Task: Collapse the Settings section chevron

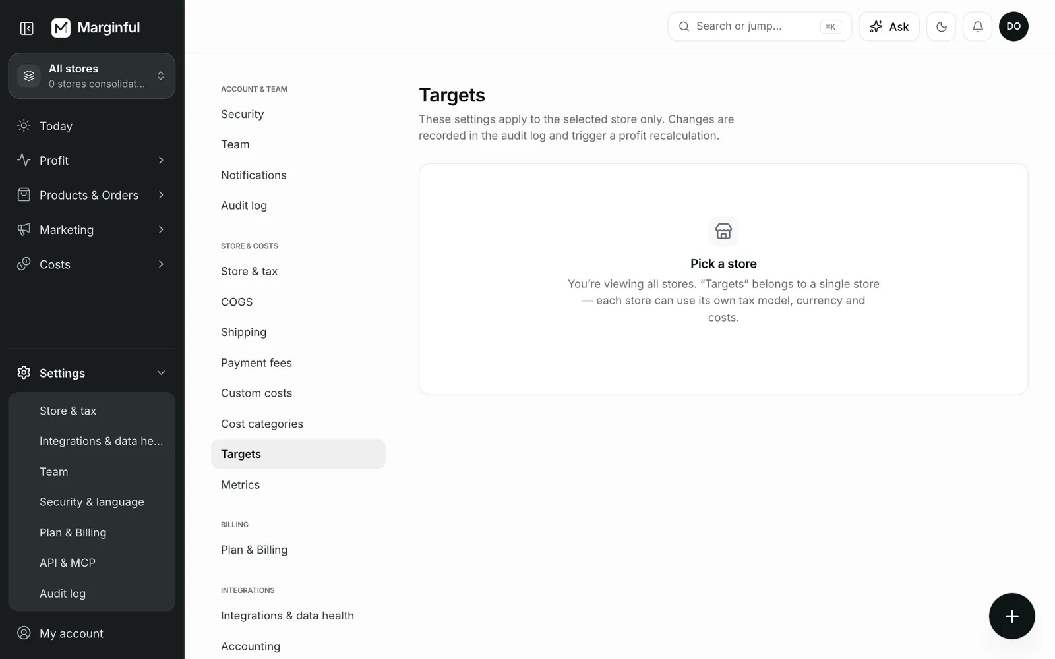Action: [161, 373]
